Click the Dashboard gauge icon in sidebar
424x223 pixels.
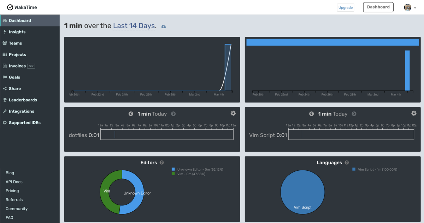[x=5, y=20]
